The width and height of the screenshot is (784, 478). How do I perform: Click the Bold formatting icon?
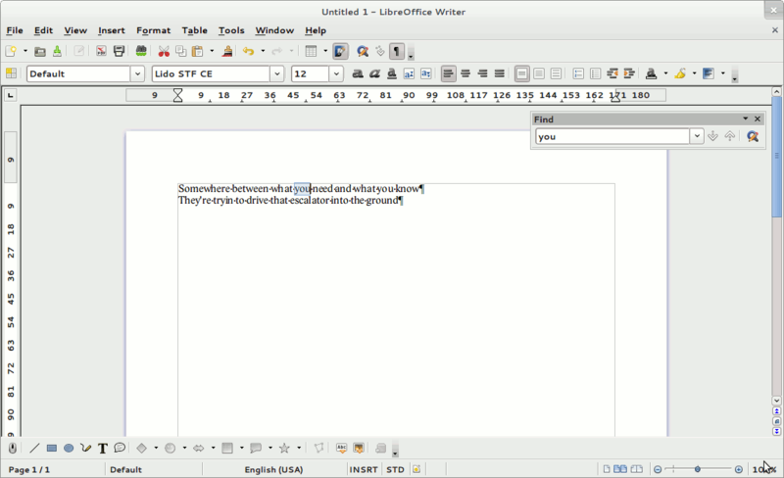tap(358, 74)
